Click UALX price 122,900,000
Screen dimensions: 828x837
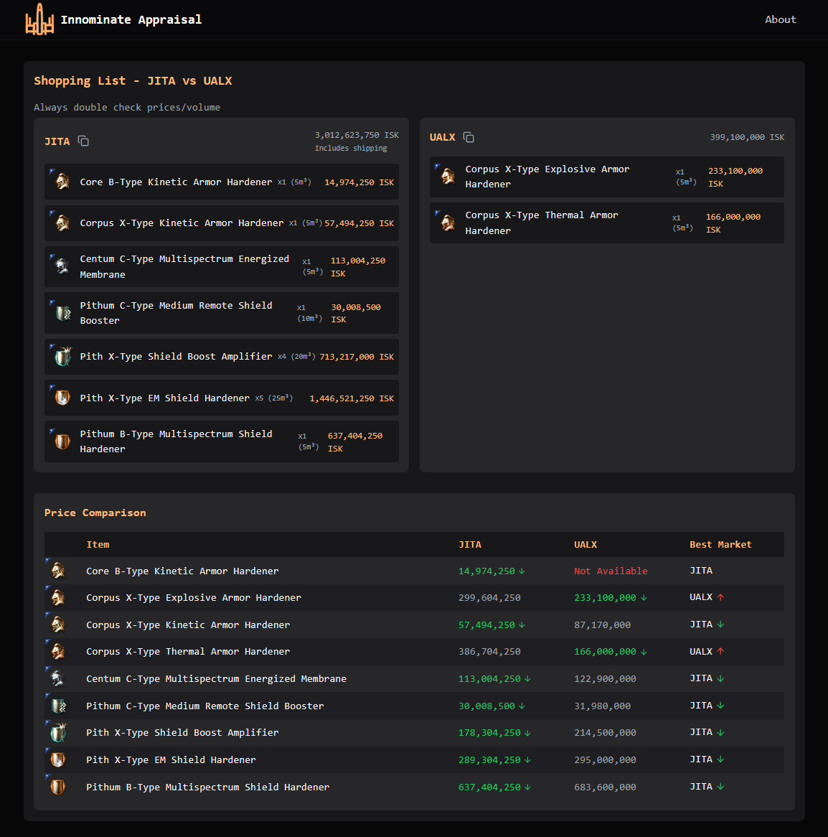[x=605, y=678]
